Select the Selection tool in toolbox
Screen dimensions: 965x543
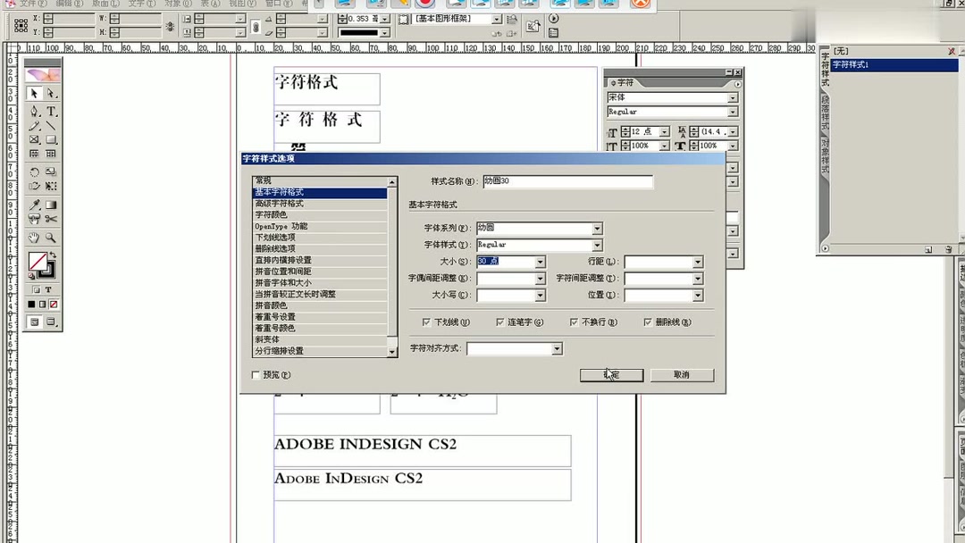click(33, 92)
